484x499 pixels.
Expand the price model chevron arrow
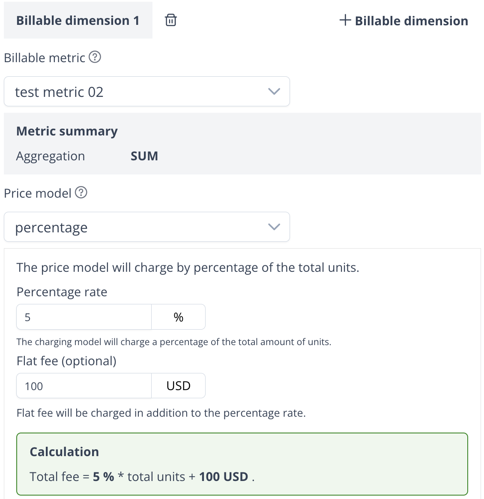point(274,227)
